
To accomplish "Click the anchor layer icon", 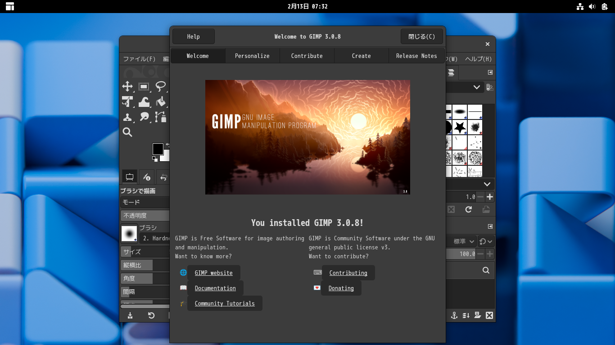I will (x=454, y=315).
